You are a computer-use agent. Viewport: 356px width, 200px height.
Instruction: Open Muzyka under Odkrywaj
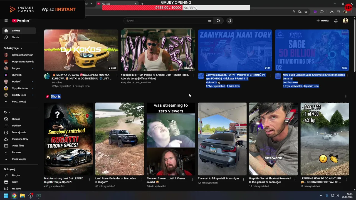pos(19,176)
